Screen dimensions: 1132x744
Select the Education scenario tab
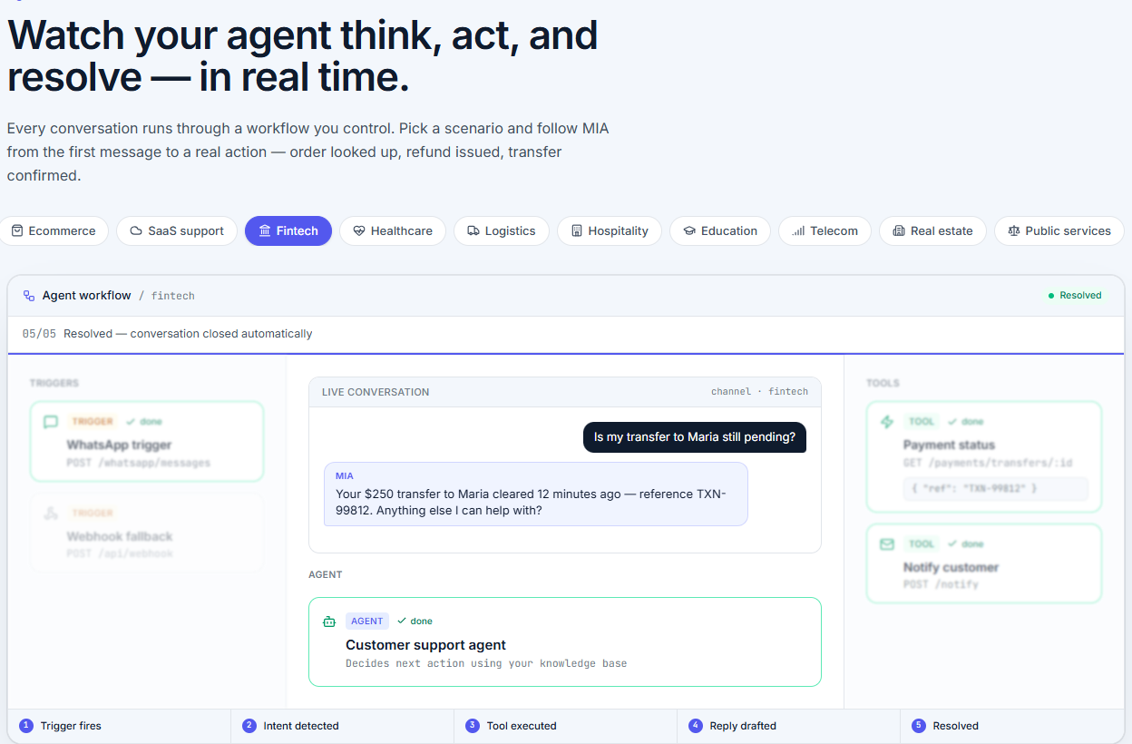click(720, 230)
